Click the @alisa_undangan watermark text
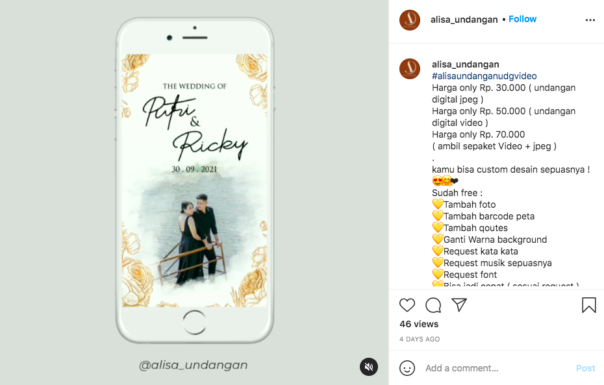The height and width of the screenshot is (385, 604). (193, 365)
